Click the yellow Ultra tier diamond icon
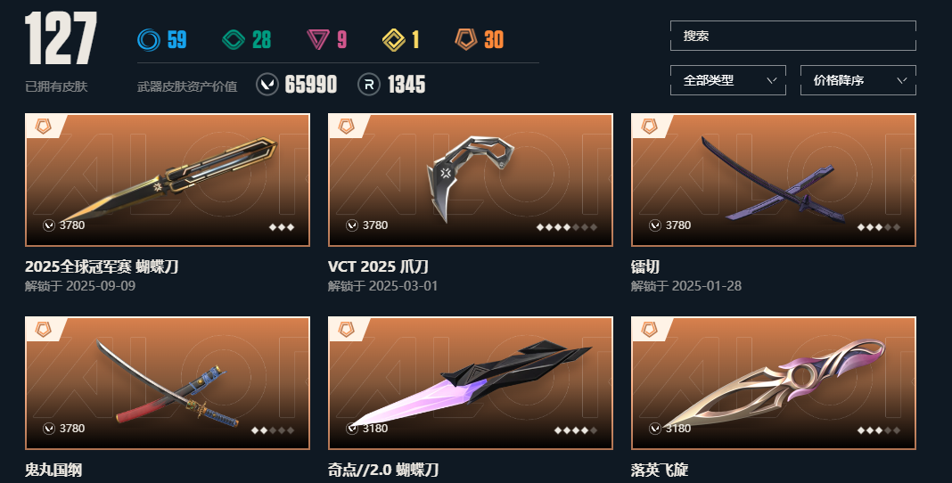Viewport: 952px width, 483px height. pyautogui.click(x=393, y=40)
